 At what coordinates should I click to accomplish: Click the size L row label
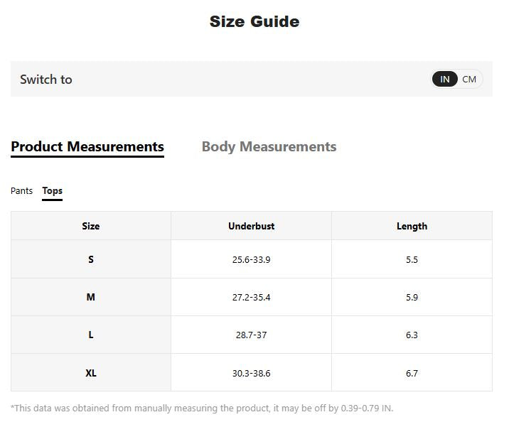tap(91, 335)
